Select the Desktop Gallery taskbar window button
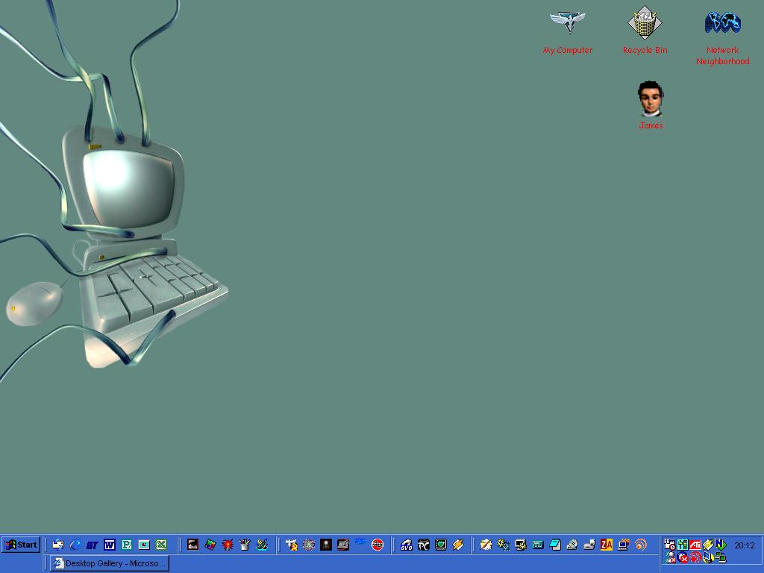 coord(110,563)
